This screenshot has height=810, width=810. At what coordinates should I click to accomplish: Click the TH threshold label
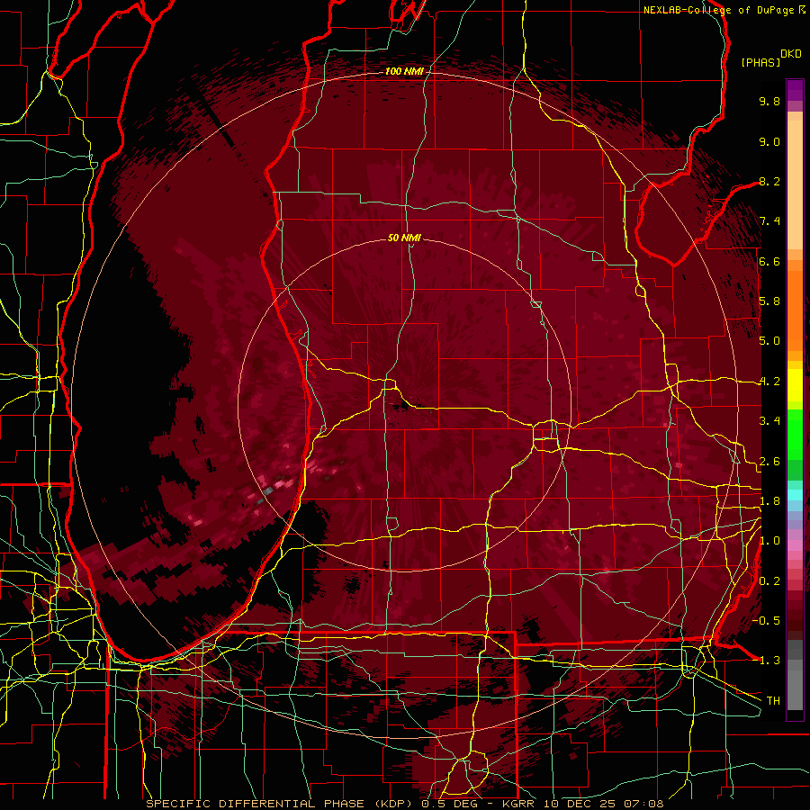773,701
